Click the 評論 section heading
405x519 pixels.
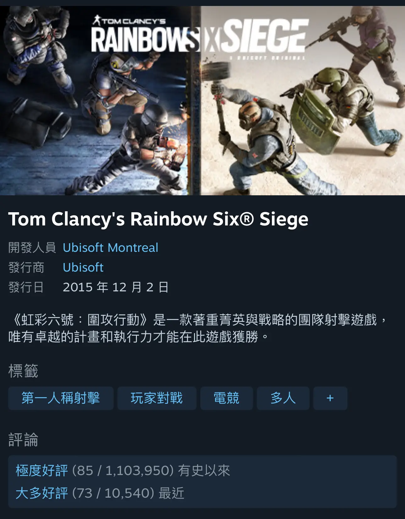(x=23, y=440)
